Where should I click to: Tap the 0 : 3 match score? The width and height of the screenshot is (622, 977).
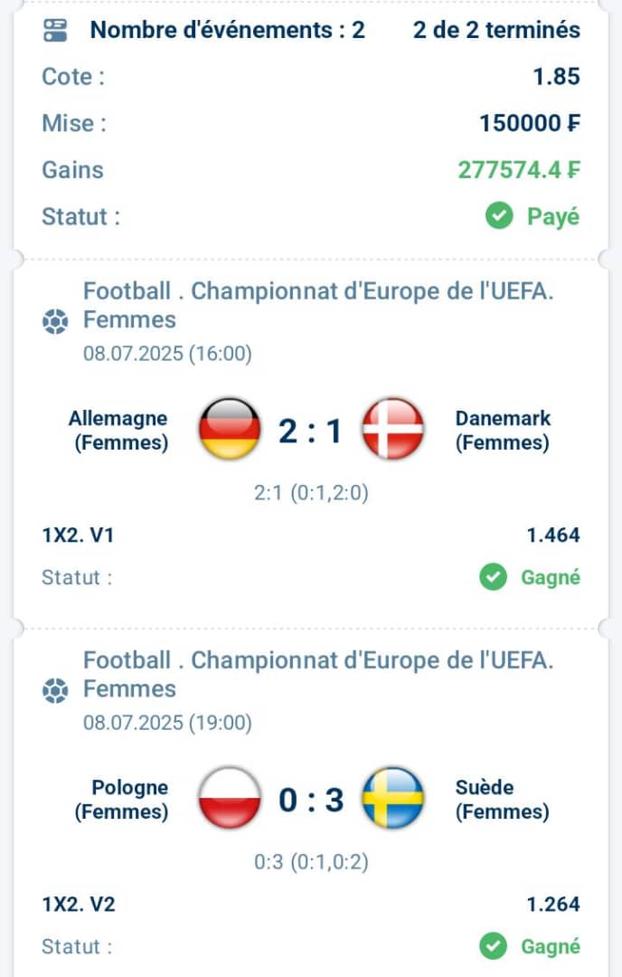click(311, 800)
